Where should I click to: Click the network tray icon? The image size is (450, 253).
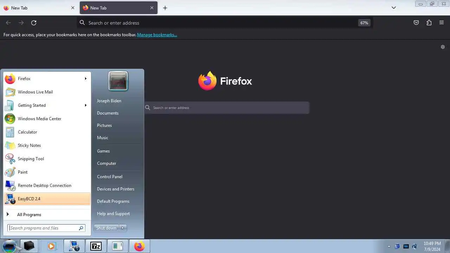click(x=406, y=246)
